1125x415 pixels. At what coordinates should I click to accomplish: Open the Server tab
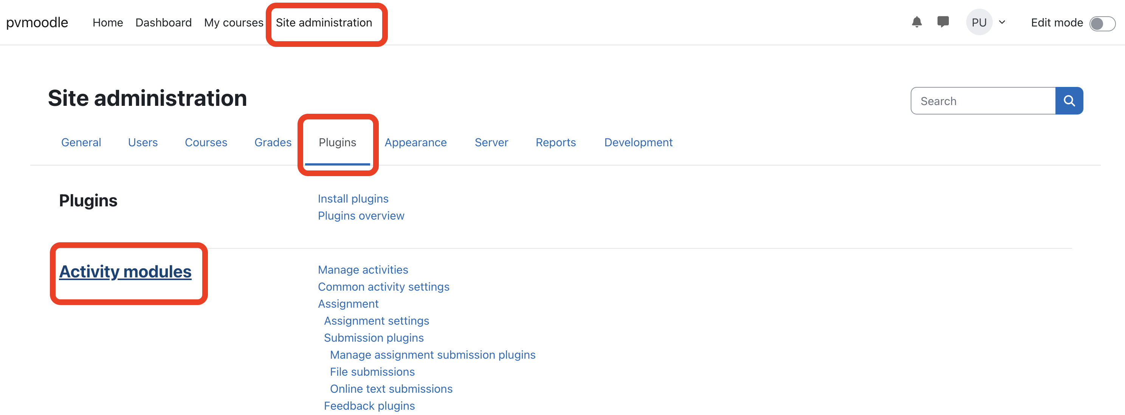(491, 142)
